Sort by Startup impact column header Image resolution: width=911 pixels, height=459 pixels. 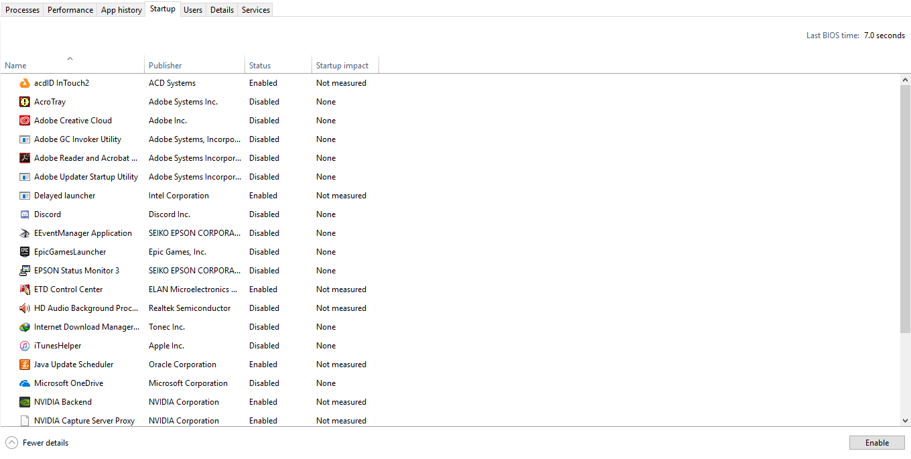(346, 64)
